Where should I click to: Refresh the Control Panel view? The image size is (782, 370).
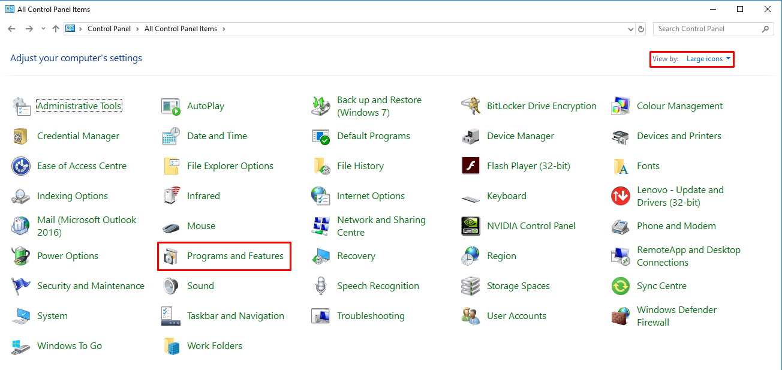(641, 29)
